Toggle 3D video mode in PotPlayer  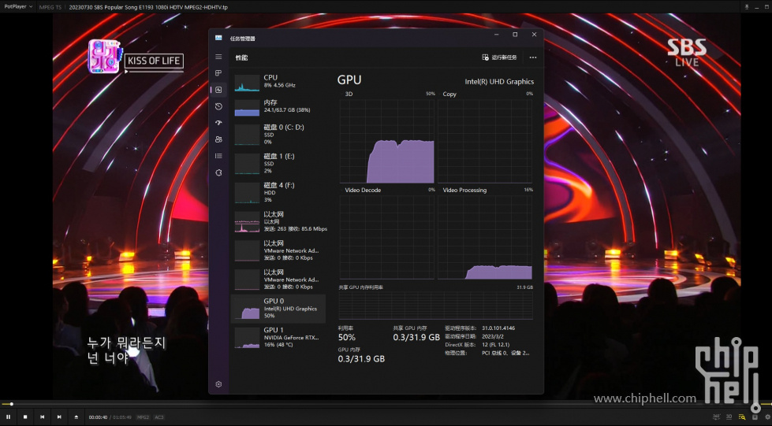729,417
